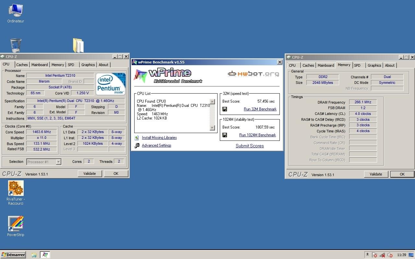Switch to Mainboard tab in left CPU-Z
The width and height of the screenshot is (415, 259).
click(40, 65)
